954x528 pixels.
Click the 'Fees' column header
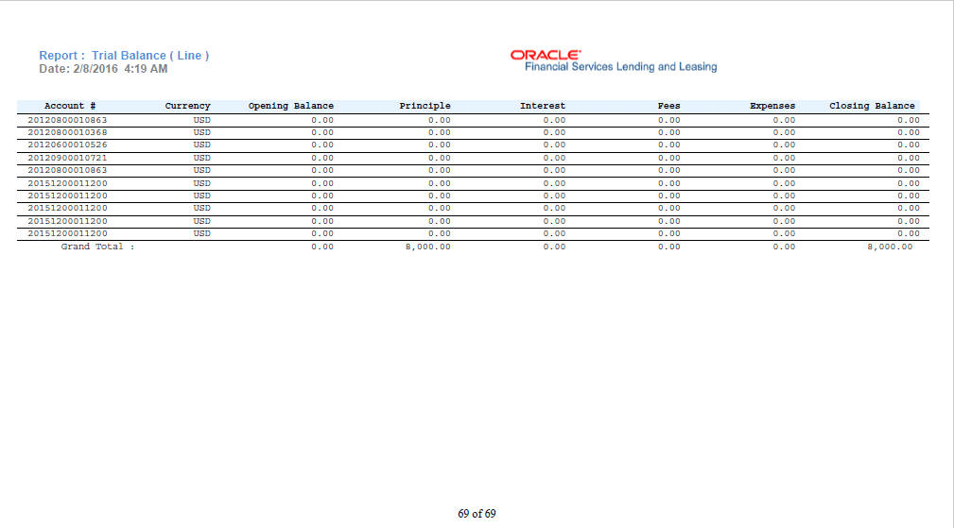(668, 106)
